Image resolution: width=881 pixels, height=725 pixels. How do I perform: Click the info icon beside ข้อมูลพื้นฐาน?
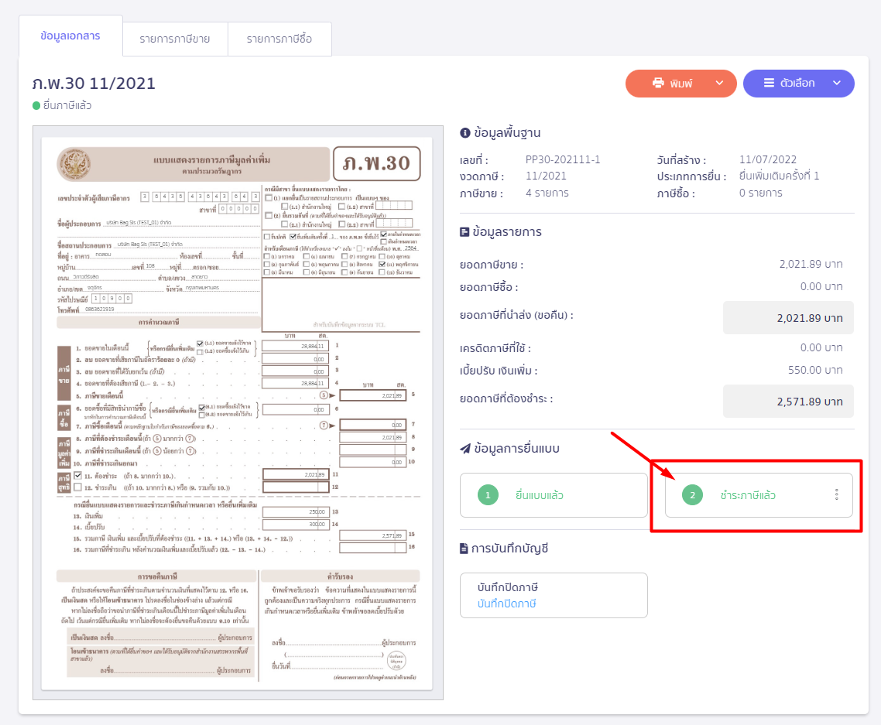click(464, 132)
